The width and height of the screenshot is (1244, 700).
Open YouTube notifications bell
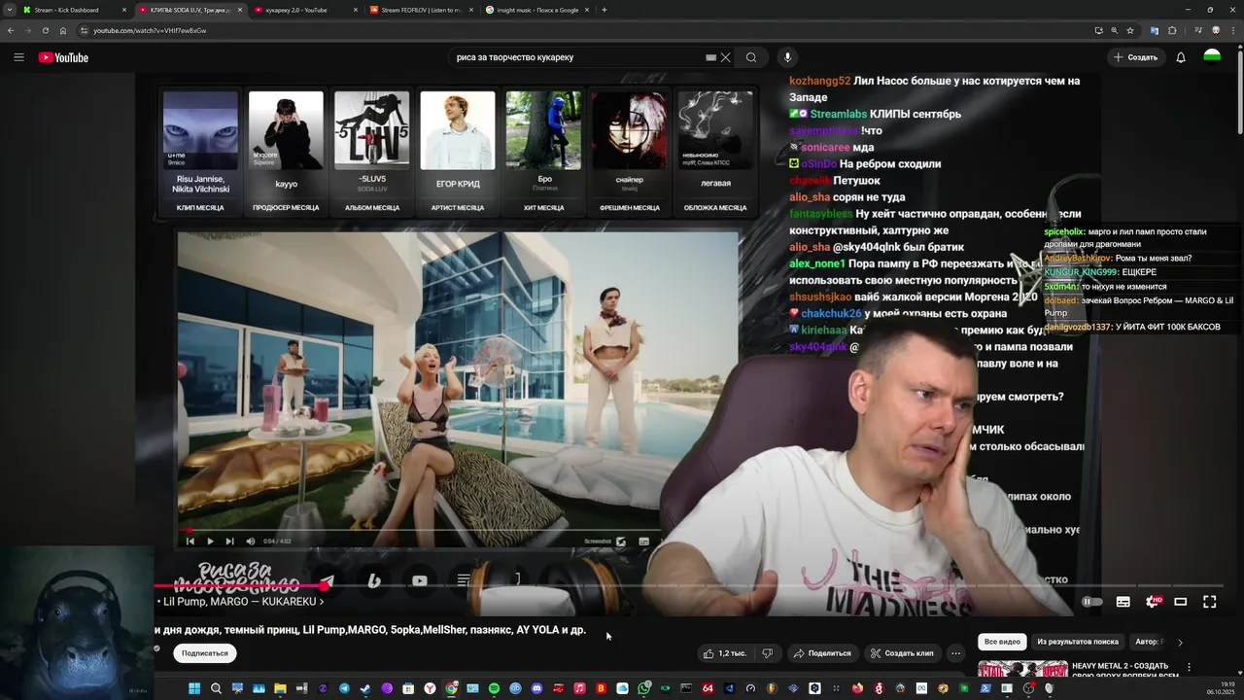coord(1181,57)
